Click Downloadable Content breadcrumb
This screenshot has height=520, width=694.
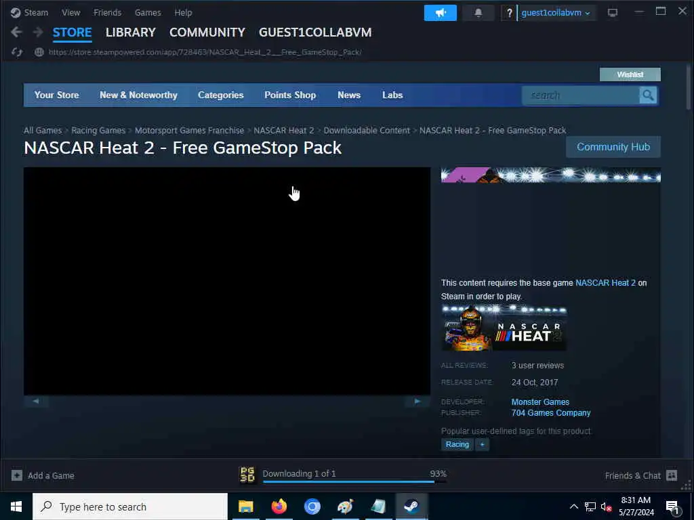(367, 131)
